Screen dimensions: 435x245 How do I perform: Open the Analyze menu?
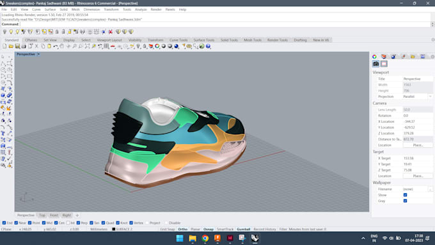(141, 10)
